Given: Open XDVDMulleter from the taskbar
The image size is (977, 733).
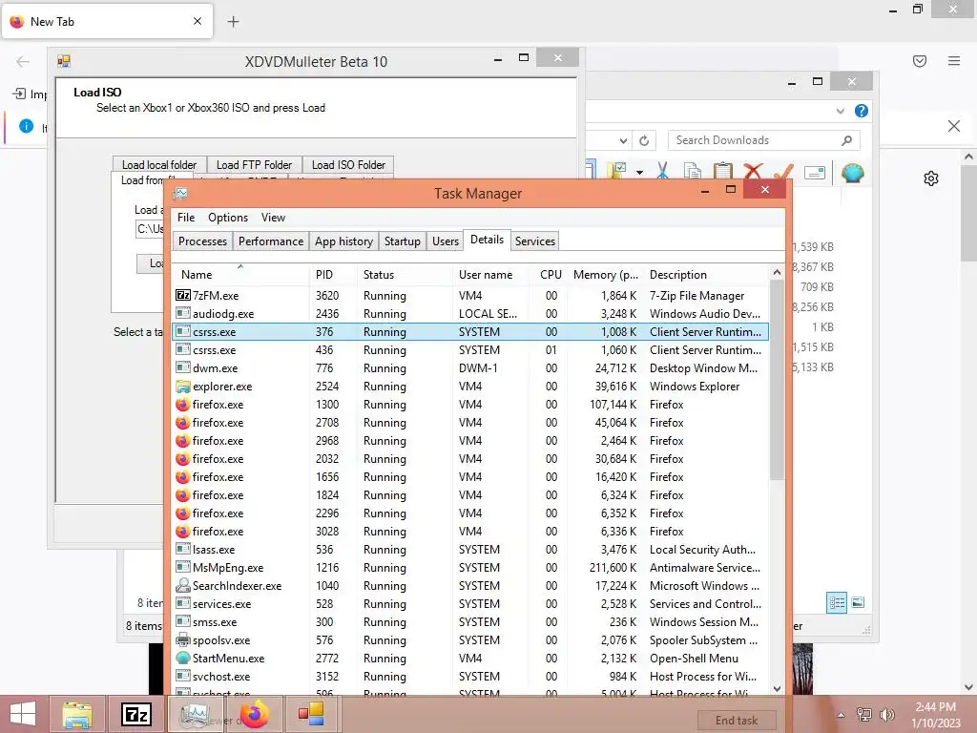Looking at the screenshot, I should click(x=311, y=714).
